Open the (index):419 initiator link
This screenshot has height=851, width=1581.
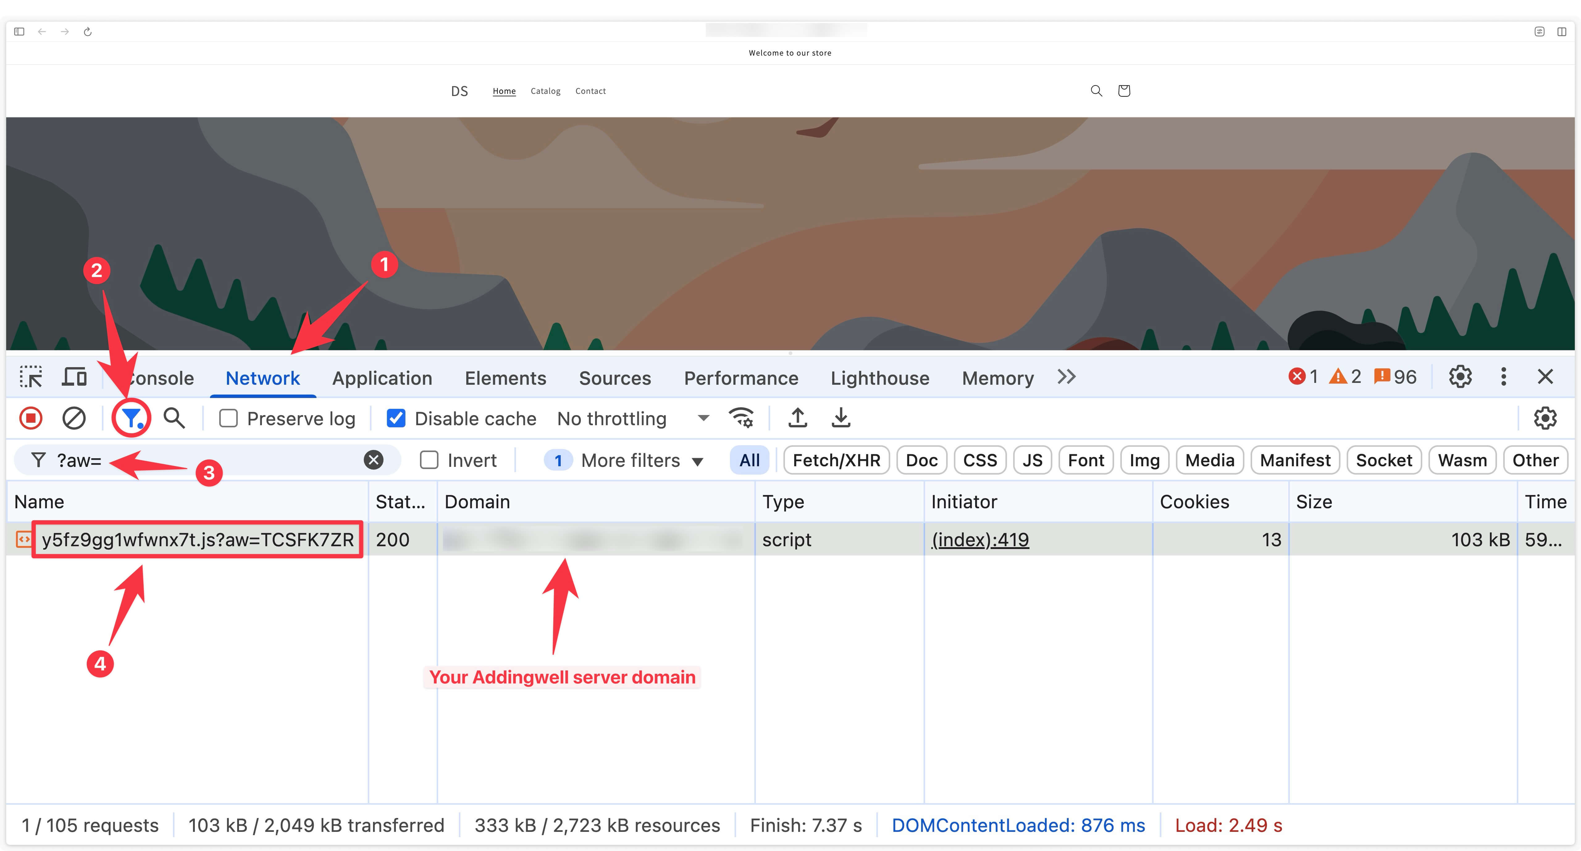pyautogui.click(x=979, y=539)
